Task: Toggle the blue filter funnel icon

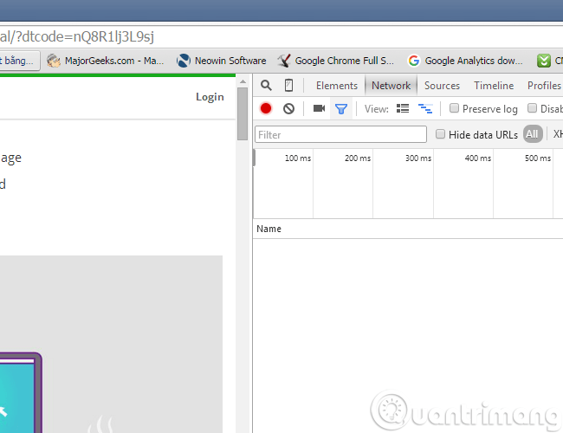Action: [341, 109]
